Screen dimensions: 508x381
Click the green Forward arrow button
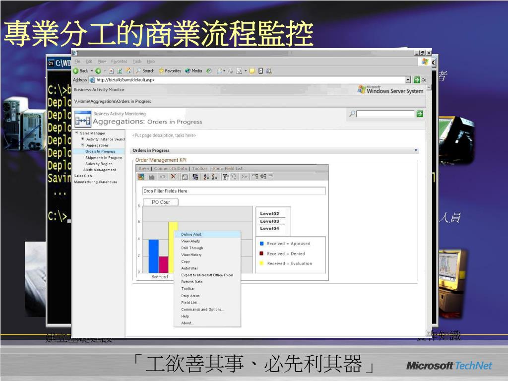(x=98, y=70)
